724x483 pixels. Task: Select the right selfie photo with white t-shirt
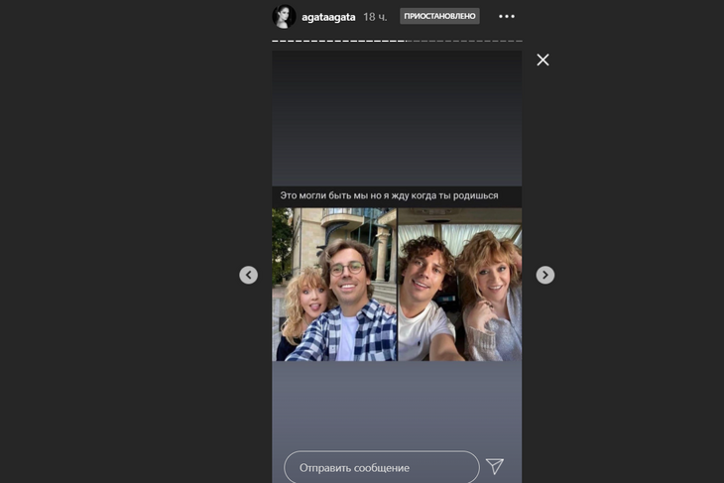point(459,285)
